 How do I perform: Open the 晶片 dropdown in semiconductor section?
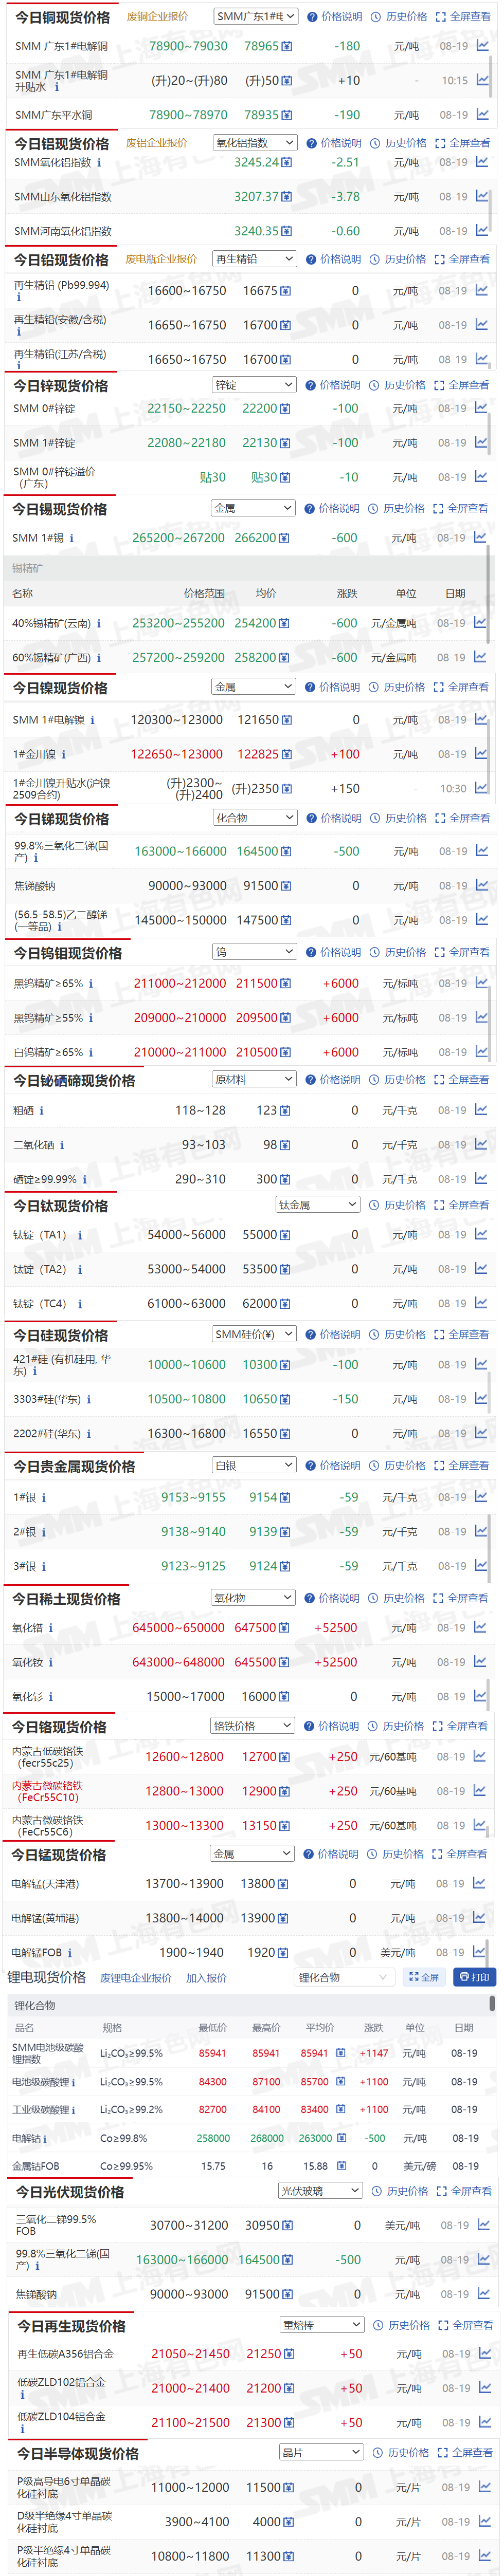click(321, 2452)
